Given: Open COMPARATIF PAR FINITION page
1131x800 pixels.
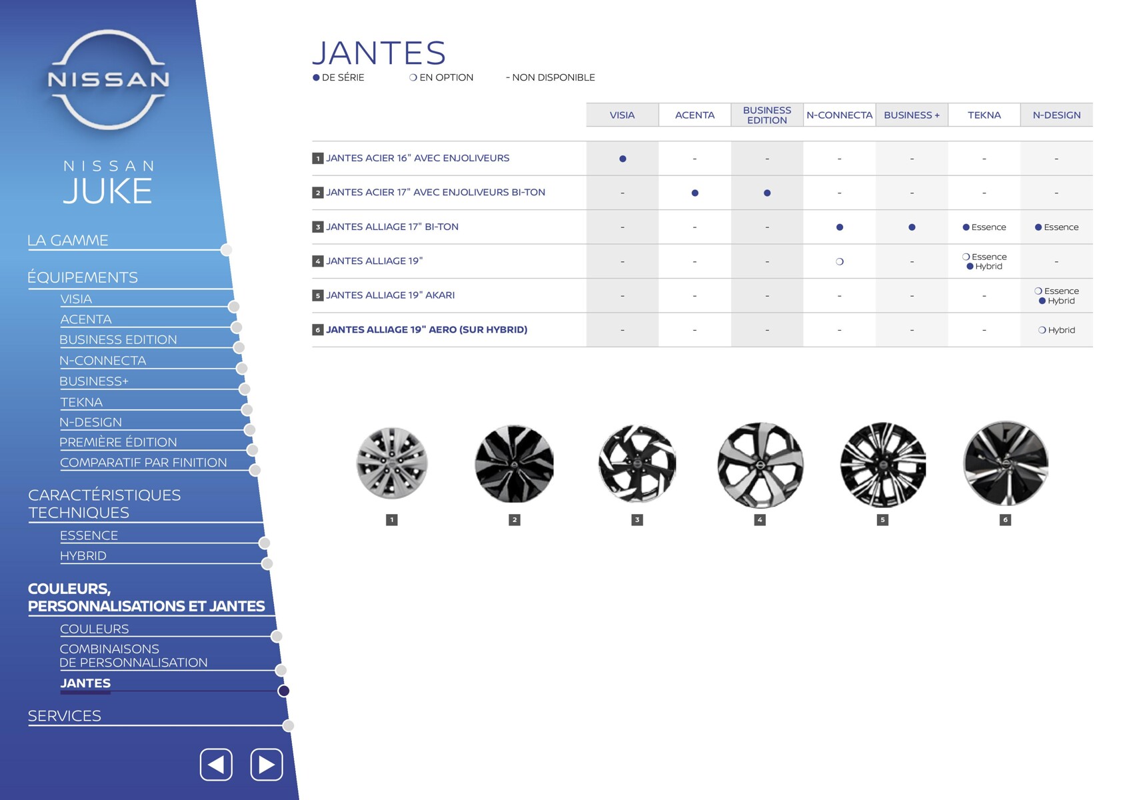Looking at the screenshot, I should click(143, 463).
